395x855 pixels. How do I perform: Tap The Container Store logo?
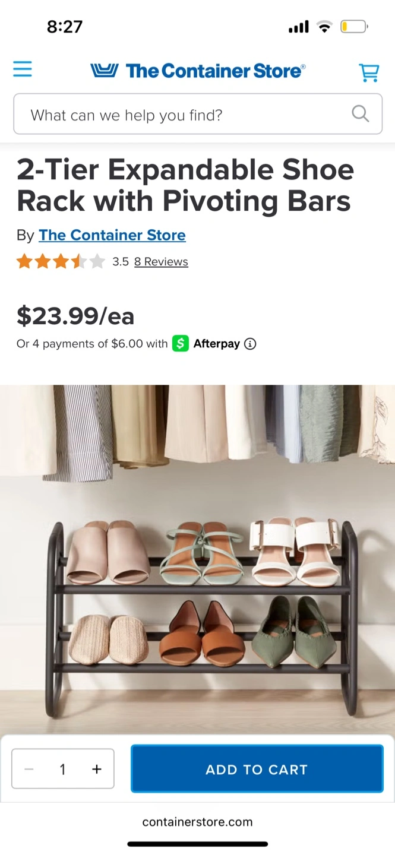[x=198, y=71]
